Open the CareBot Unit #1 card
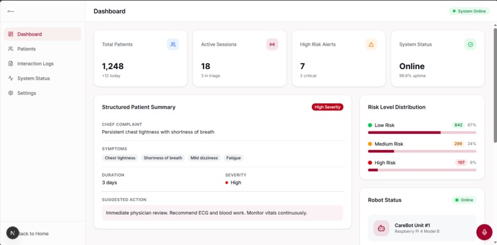This screenshot has width=497, height=245. (x=422, y=228)
